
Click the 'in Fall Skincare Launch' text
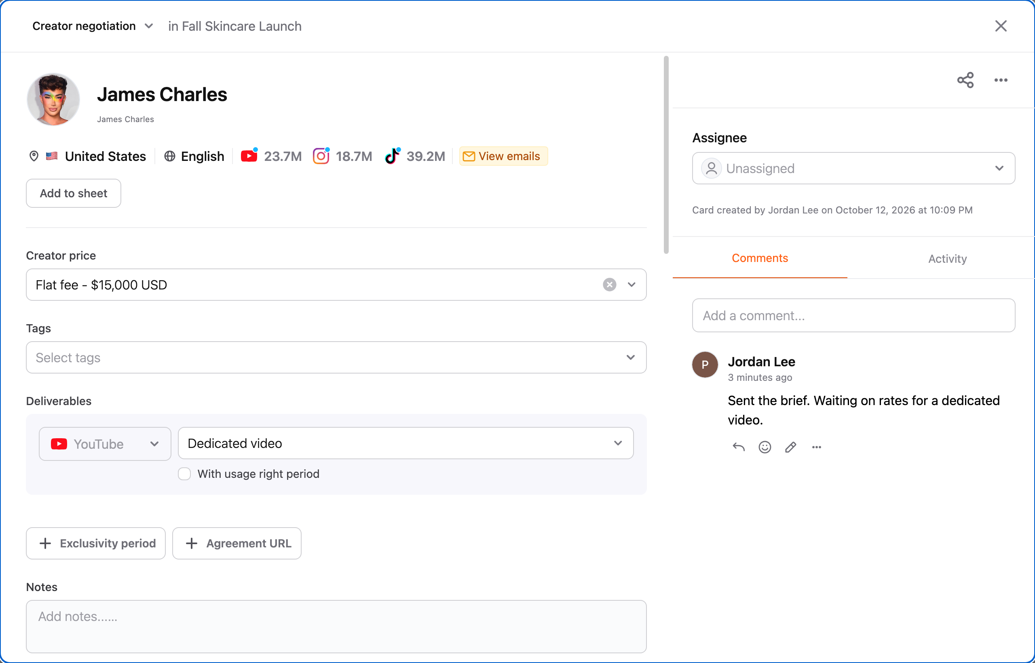pyautogui.click(x=234, y=26)
